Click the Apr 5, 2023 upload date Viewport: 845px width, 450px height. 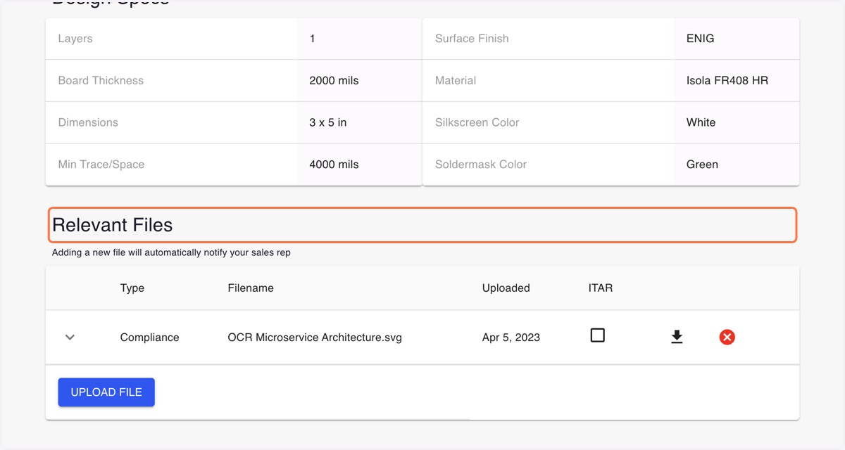pyautogui.click(x=511, y=337)
